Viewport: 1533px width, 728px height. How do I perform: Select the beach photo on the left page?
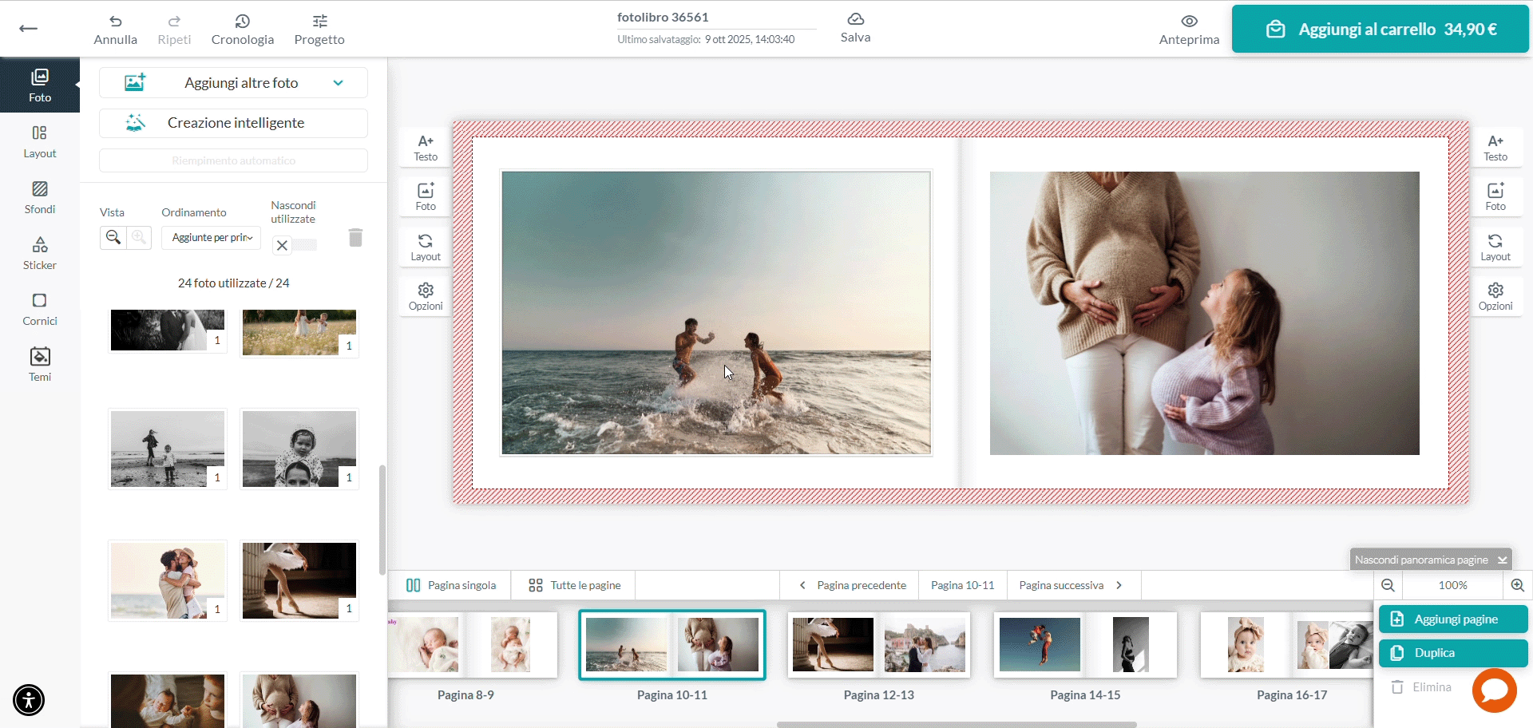pyautogui.click(x=716, y=313)
